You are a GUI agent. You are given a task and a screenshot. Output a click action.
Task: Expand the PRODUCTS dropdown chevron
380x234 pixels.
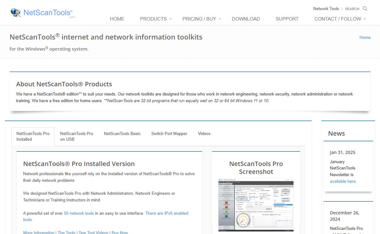click(x=170, y=19)
